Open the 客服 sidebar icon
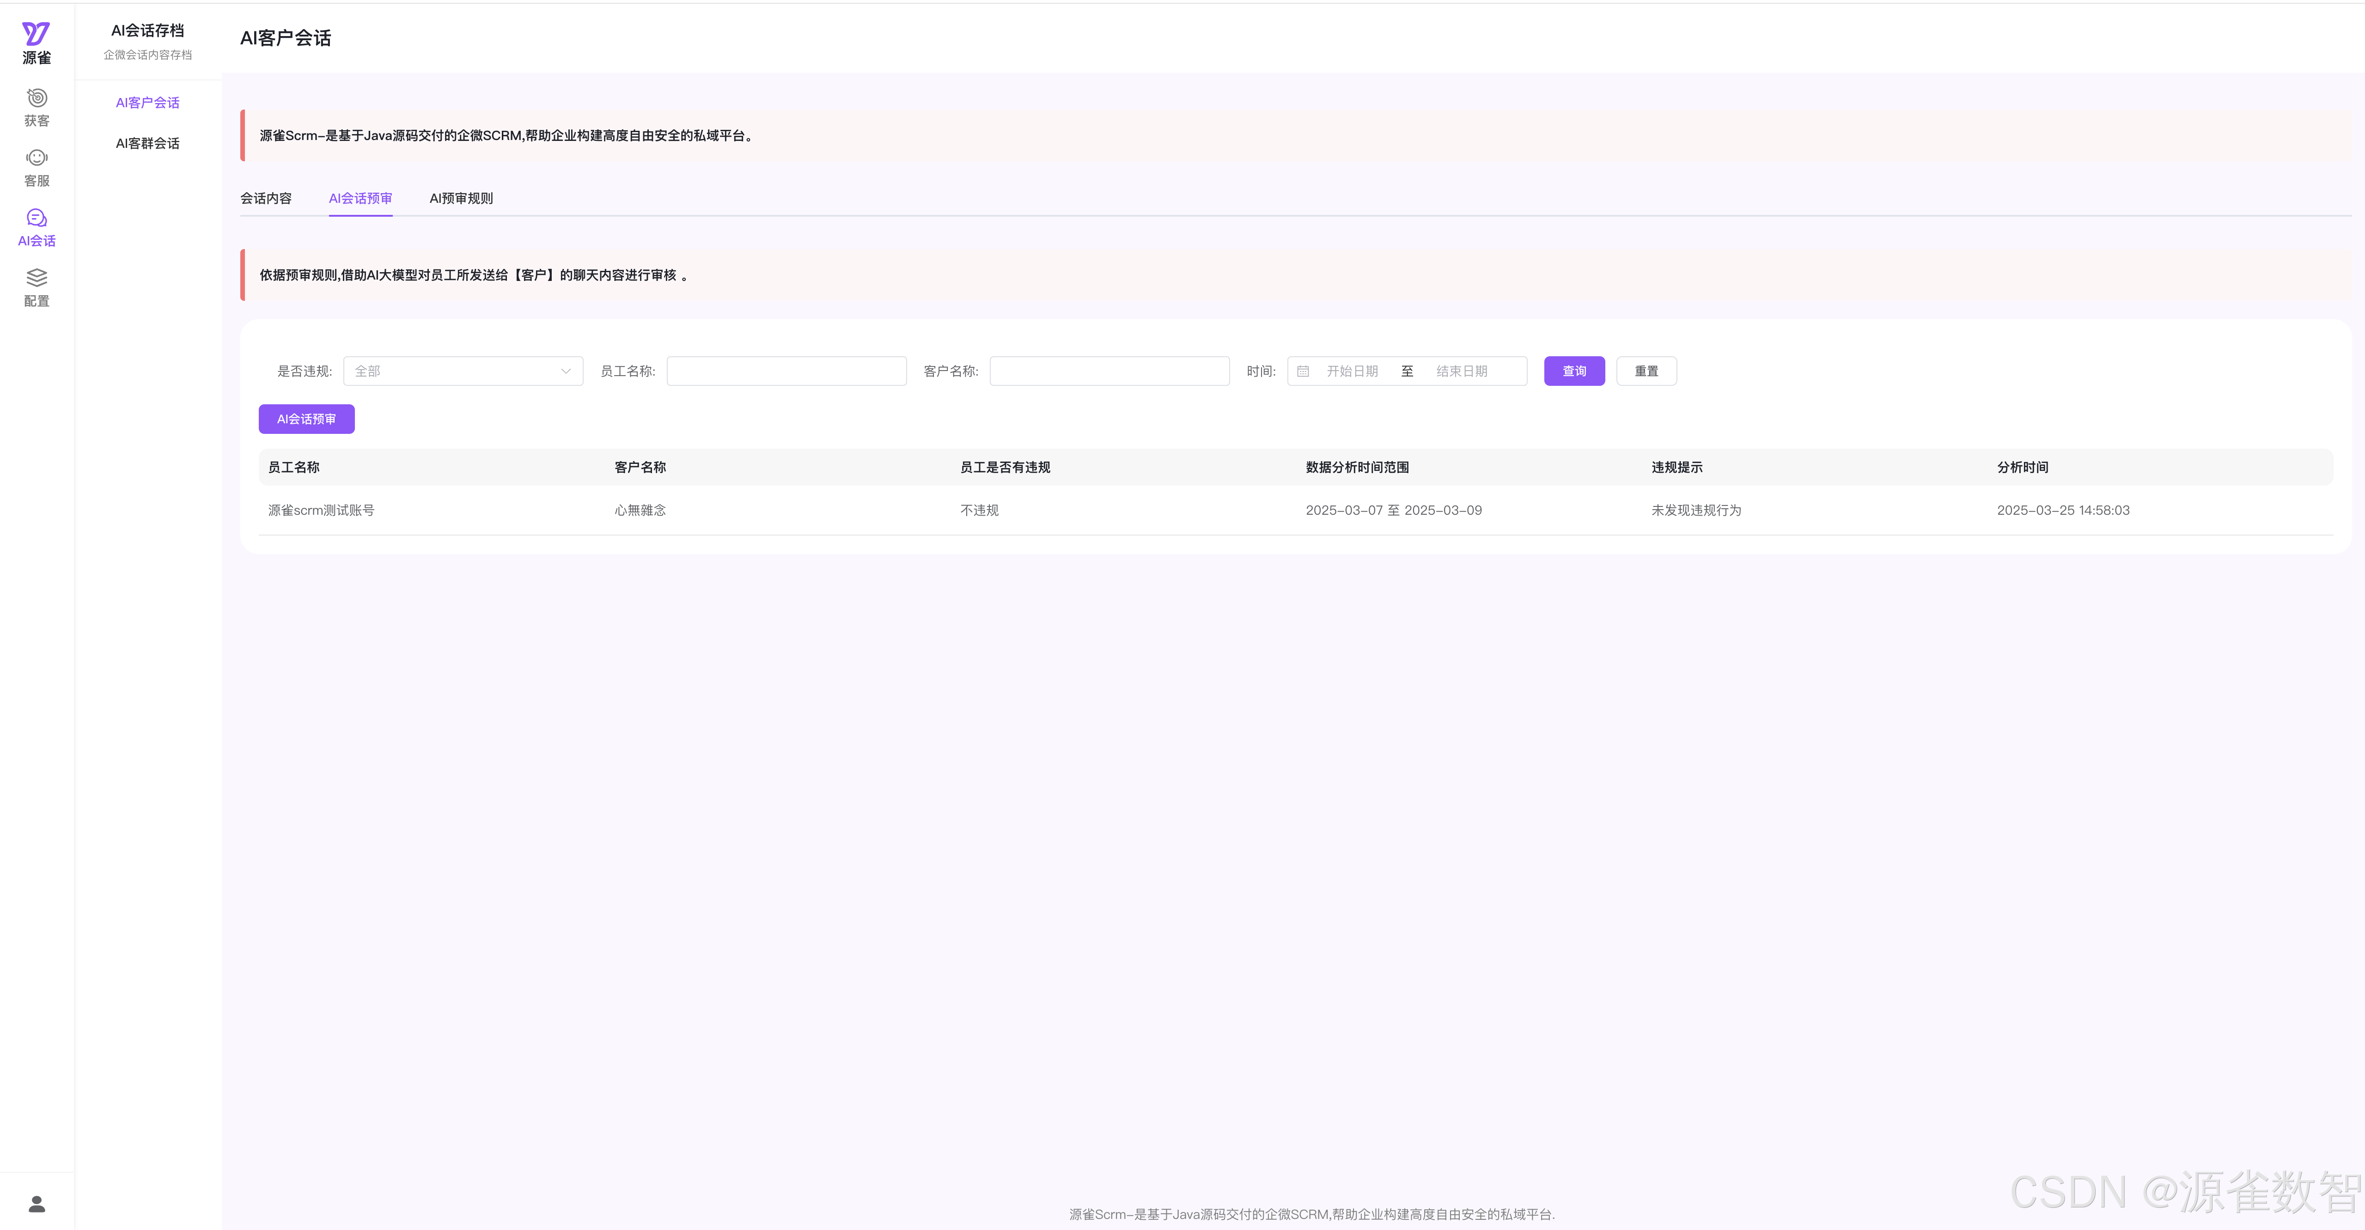 pos(37,158)
